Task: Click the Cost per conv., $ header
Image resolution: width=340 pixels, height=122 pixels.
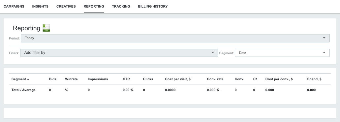Action: (279, 79)
